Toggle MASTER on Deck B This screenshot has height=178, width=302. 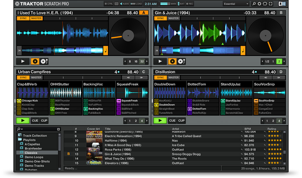173,18
